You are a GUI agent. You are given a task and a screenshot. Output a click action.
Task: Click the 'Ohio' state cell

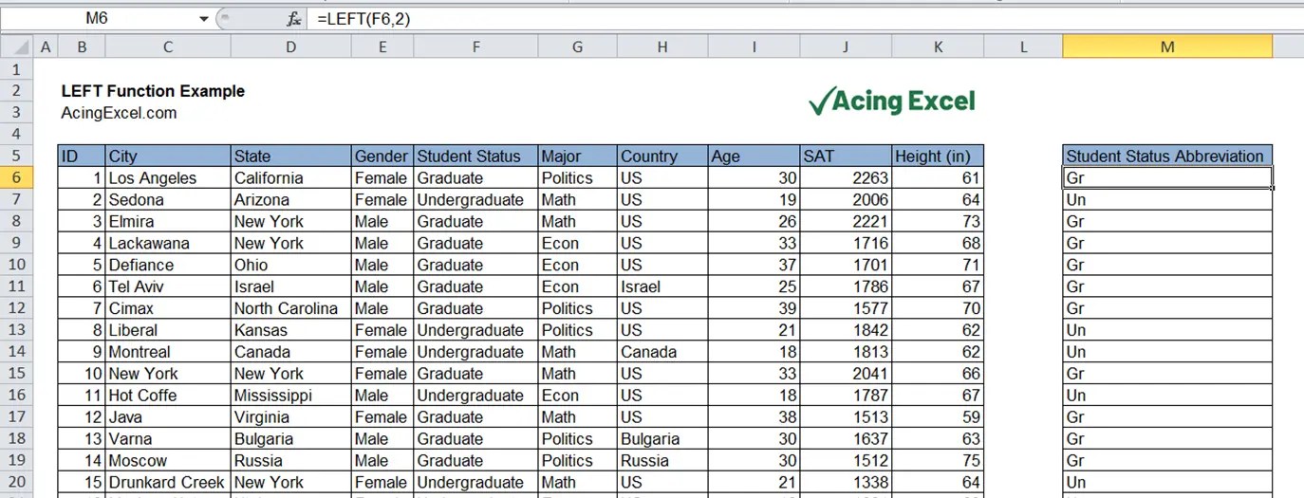tap(290, 266)
